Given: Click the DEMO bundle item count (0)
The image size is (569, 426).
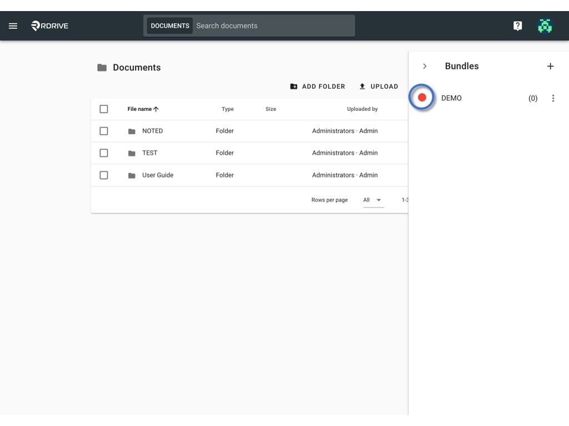Looking at the screenshot, I should click(533, 98).
